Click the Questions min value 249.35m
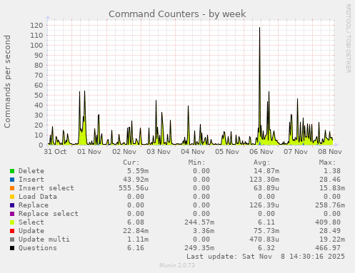355x273 pixels. [x=199, y=248]
